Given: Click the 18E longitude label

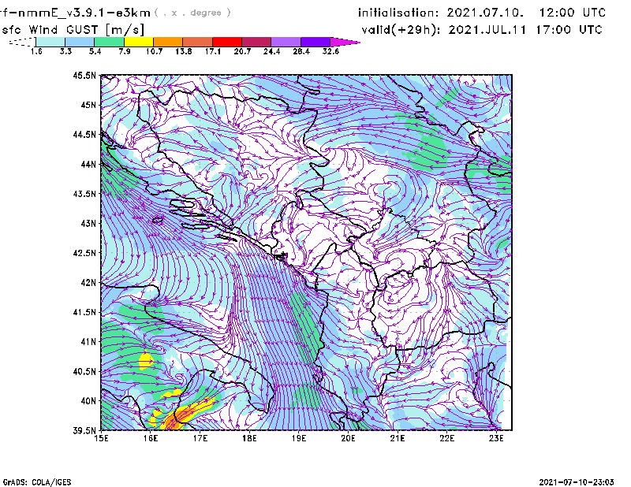Looking at the screenshot, I should point(249,438).
